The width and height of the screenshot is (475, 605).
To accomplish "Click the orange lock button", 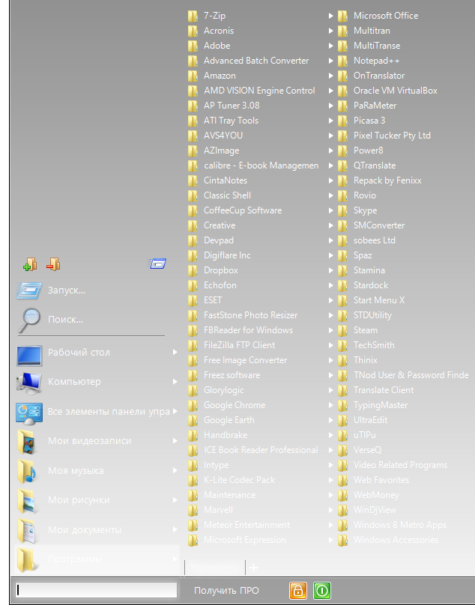I will (x=297, y=590).
